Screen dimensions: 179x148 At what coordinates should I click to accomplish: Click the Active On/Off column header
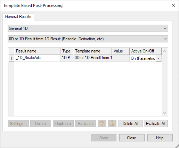[x=146, y=51]
